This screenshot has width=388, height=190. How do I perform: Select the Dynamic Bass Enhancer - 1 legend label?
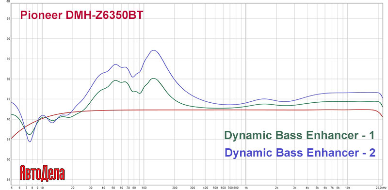(299, 136)
